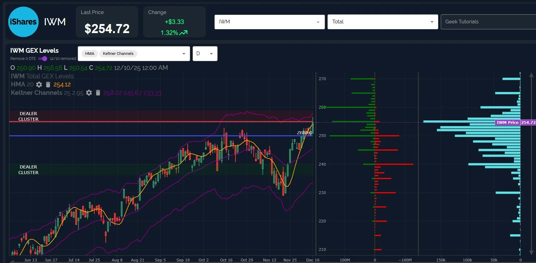The width and height of the screenshot is (536, 263).
Task: Open Keltner Channels settings gear
Action: (89, 93)
